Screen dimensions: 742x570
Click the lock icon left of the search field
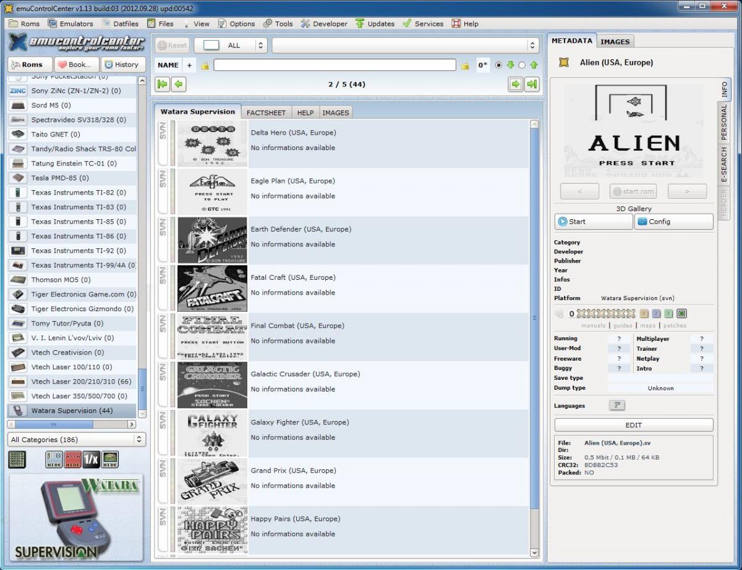[205, 65]
